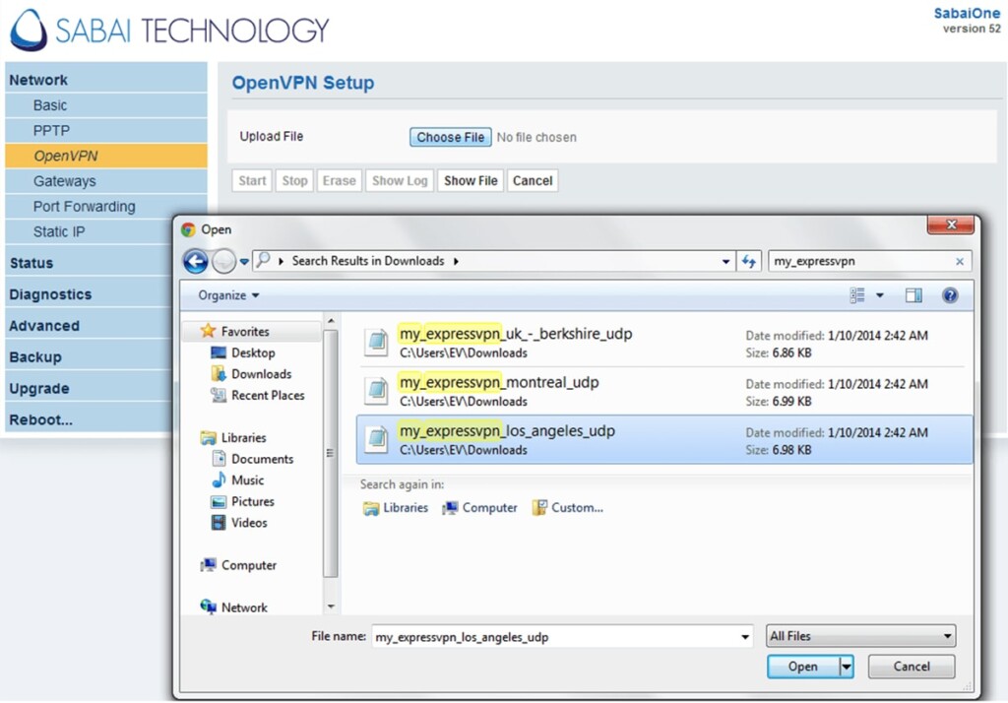1008x703 pixels.
Task: Open recent locations dropdown next to Forward
Action: coord(244,262)
